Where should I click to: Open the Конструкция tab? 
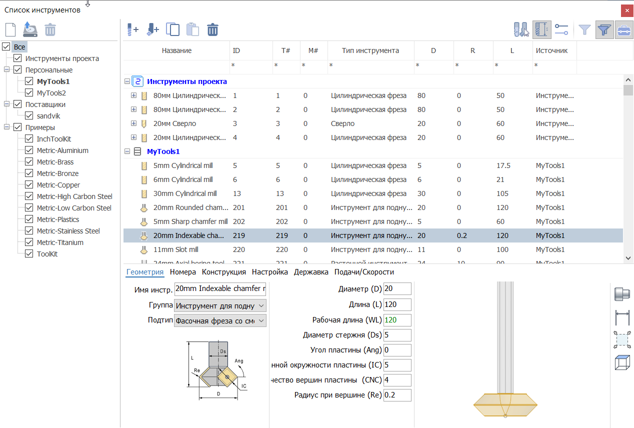click(224, 272)
